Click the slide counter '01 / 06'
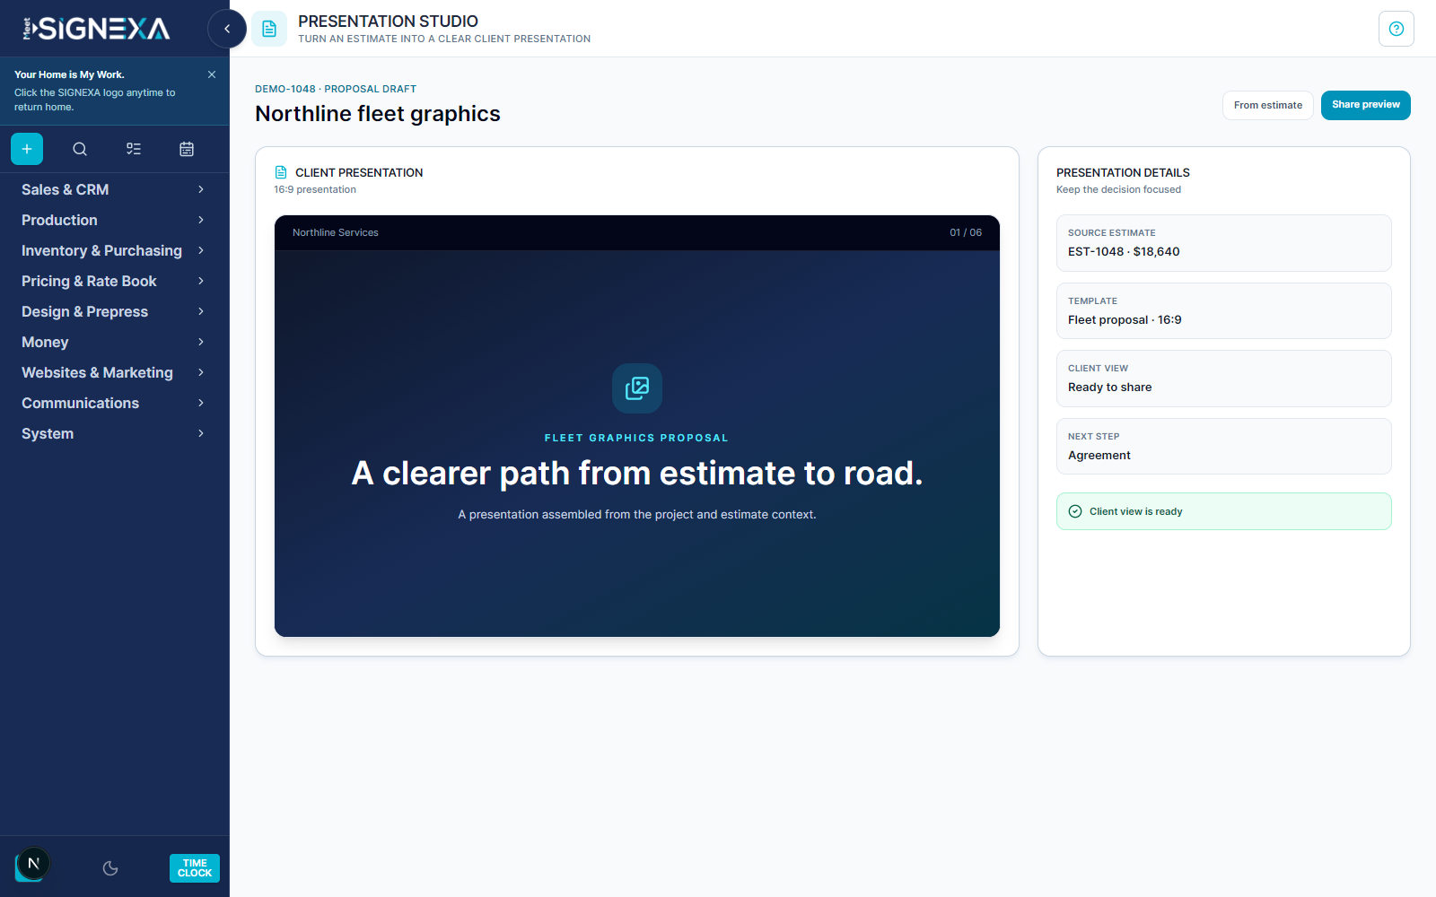The image size is (1436, 897). click(966, 232)
